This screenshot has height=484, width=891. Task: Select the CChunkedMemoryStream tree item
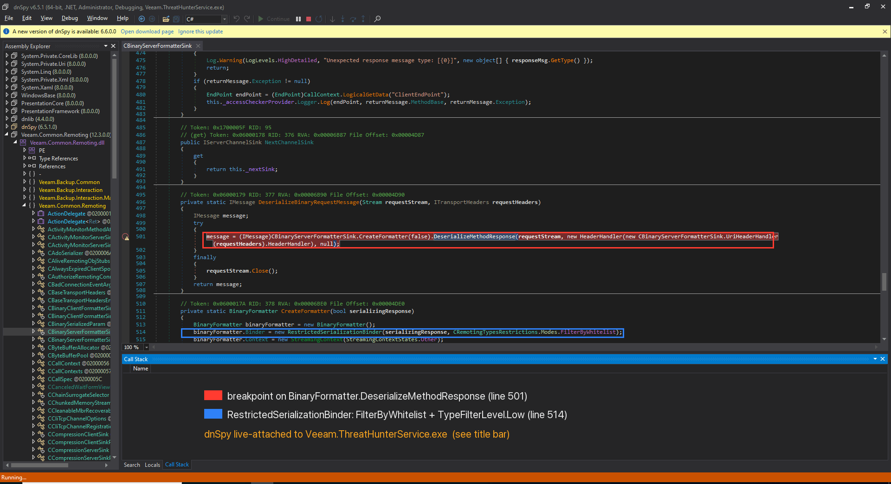coord(79,402)
